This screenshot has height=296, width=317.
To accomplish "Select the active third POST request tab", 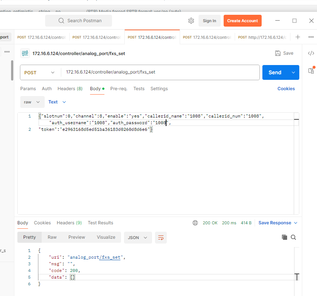I will [x=152, y=37].
